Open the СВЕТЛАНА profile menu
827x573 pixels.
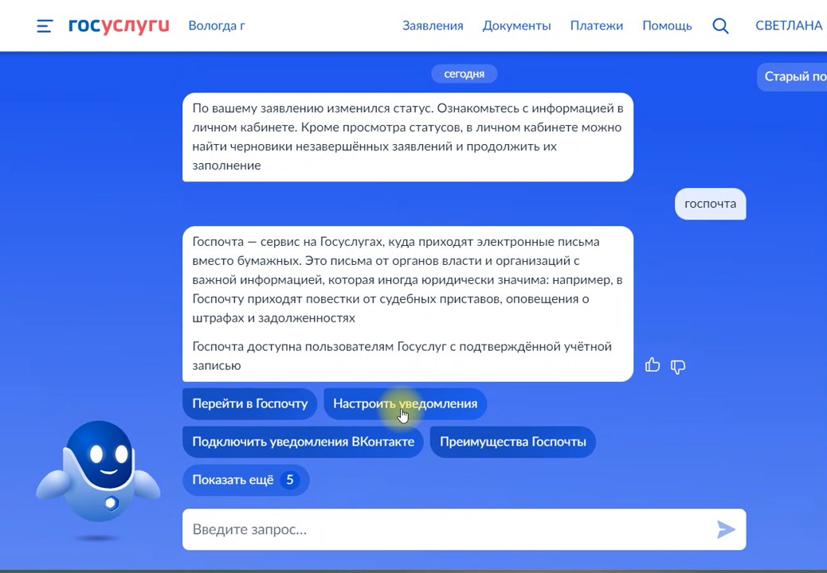(788, 25)
